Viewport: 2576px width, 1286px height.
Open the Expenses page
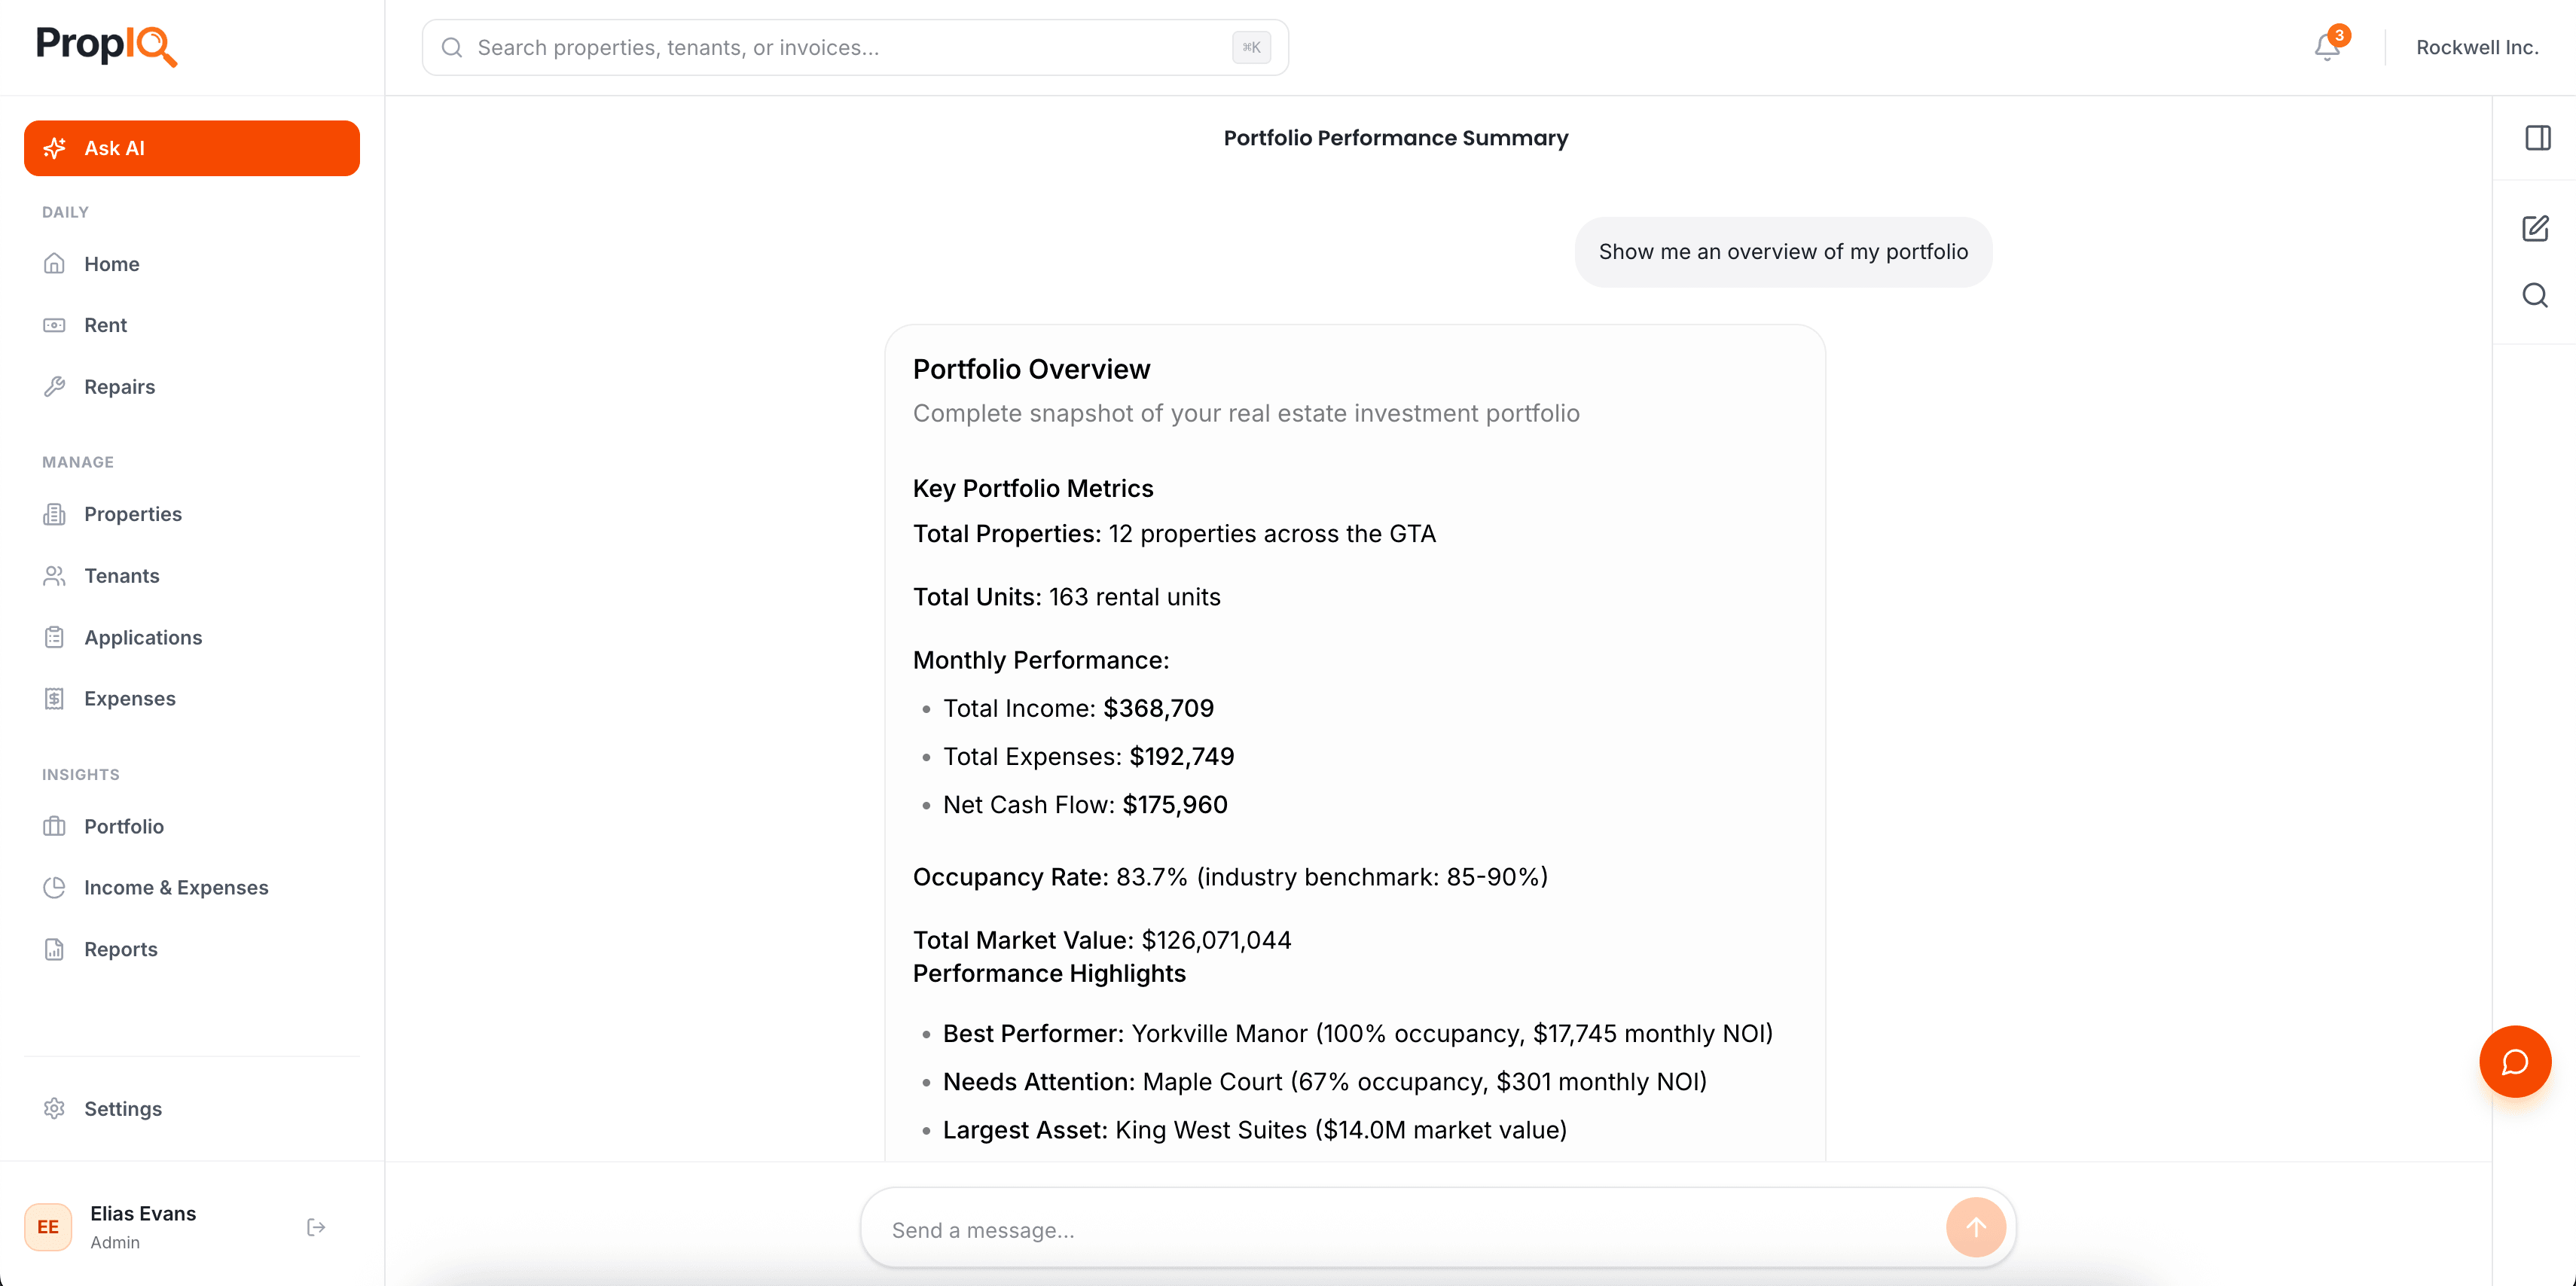point(129,698)
